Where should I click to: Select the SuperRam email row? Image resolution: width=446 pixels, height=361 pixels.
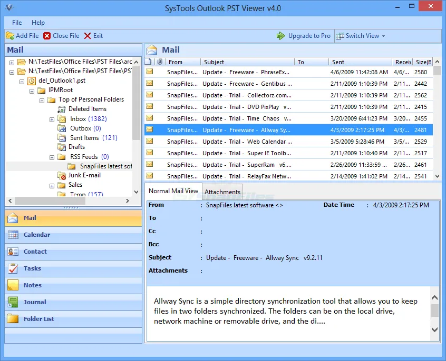click(288, 165)
